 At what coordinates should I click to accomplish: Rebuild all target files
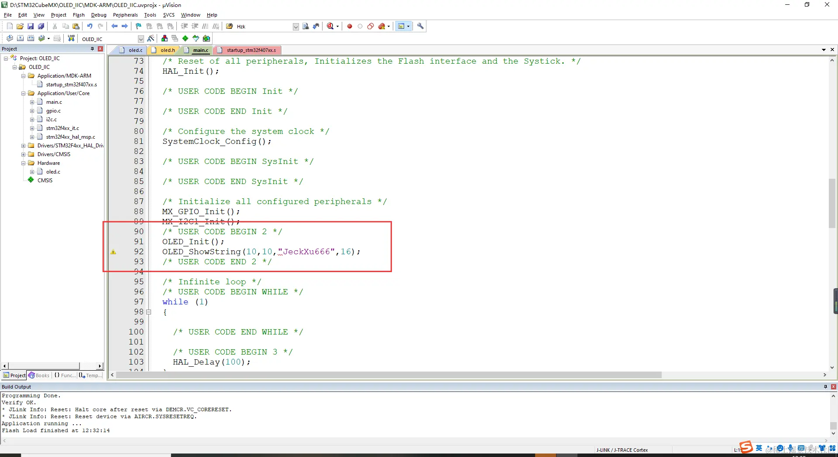(x=31, y=38)
